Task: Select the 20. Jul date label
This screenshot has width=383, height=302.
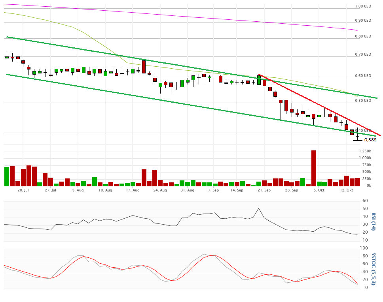Action: click(x=23, y=190)
